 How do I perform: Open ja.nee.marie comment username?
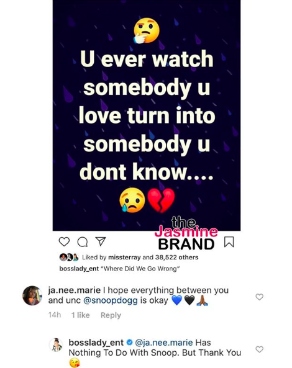point(74,290)
